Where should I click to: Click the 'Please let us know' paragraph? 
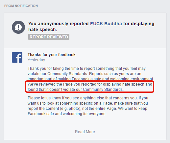point(88,106)
